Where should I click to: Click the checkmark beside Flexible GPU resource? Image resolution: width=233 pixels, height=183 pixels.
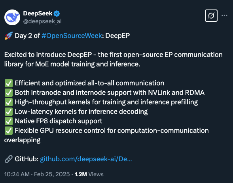[9, 130]
